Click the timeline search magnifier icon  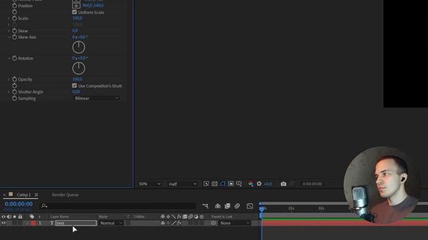[44, 206]
